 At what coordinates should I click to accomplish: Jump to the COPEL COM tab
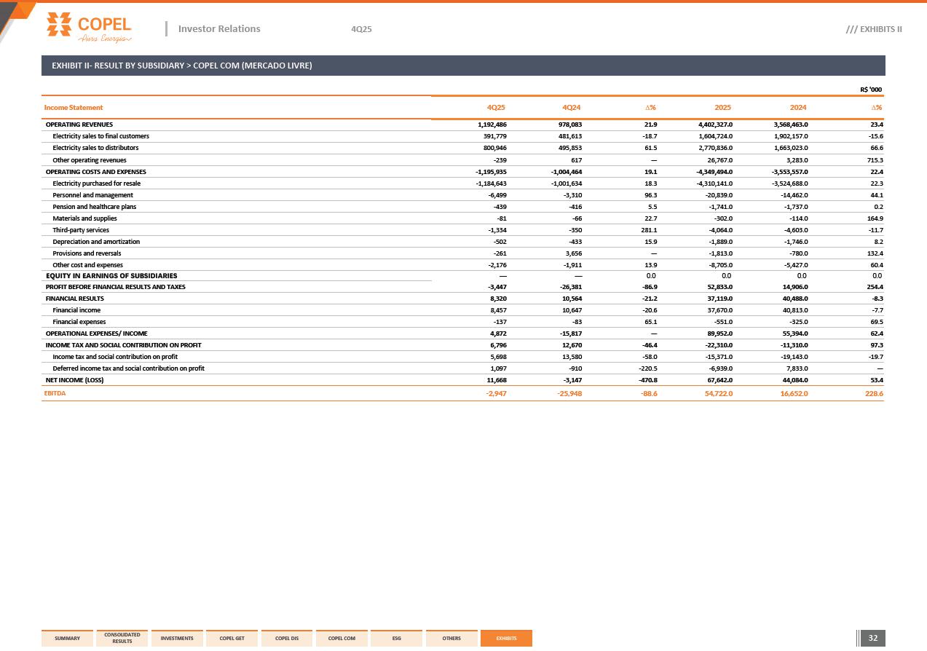(342, 639)
